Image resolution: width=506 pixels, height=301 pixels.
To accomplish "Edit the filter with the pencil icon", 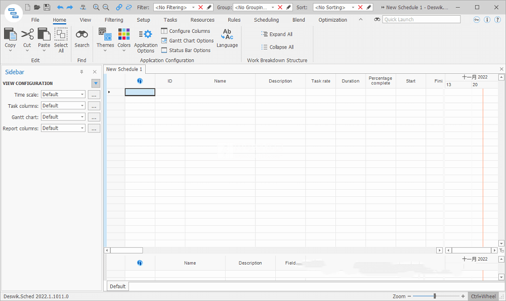I will click(209, 7).
